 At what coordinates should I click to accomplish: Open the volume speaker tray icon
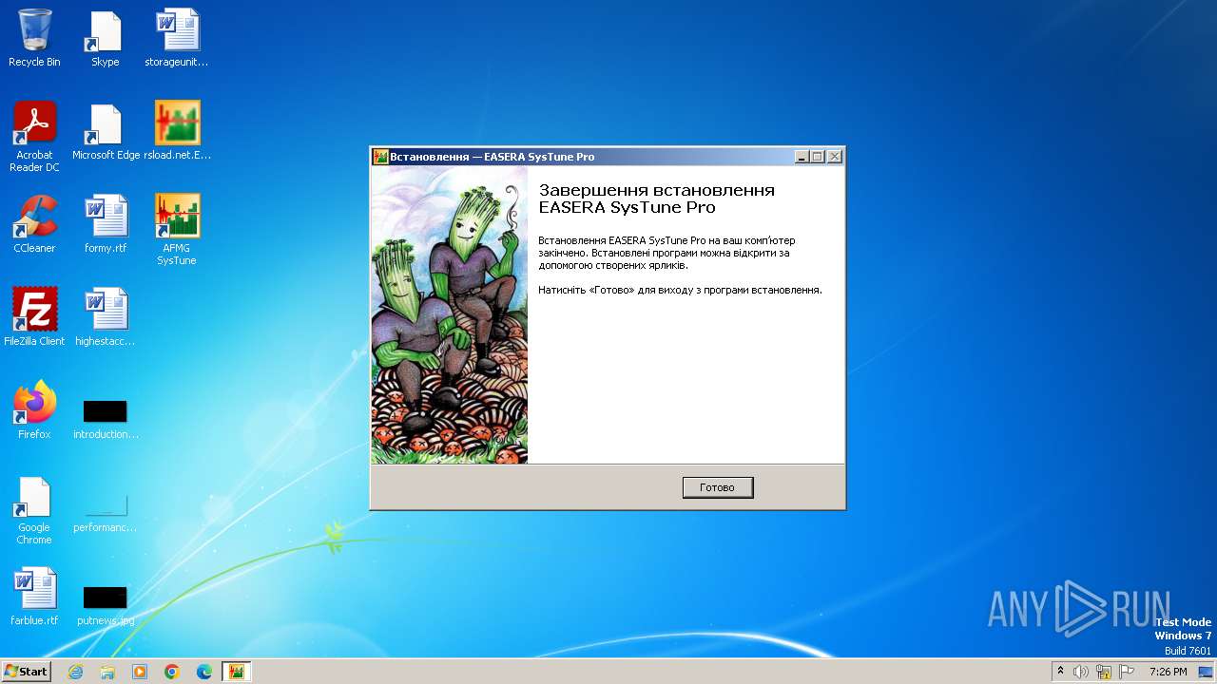1081,672
